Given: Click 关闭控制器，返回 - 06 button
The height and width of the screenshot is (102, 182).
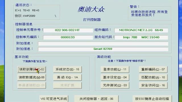Looking at the screenshot, I should point(96,99).
